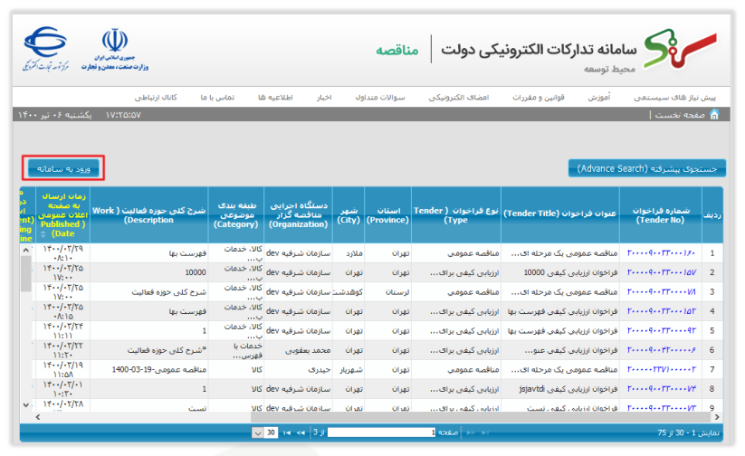Click the table's vertical scrollbar thumb
Image resolution: width=745 pixels, height=456 pixels.
click(25, 273)
